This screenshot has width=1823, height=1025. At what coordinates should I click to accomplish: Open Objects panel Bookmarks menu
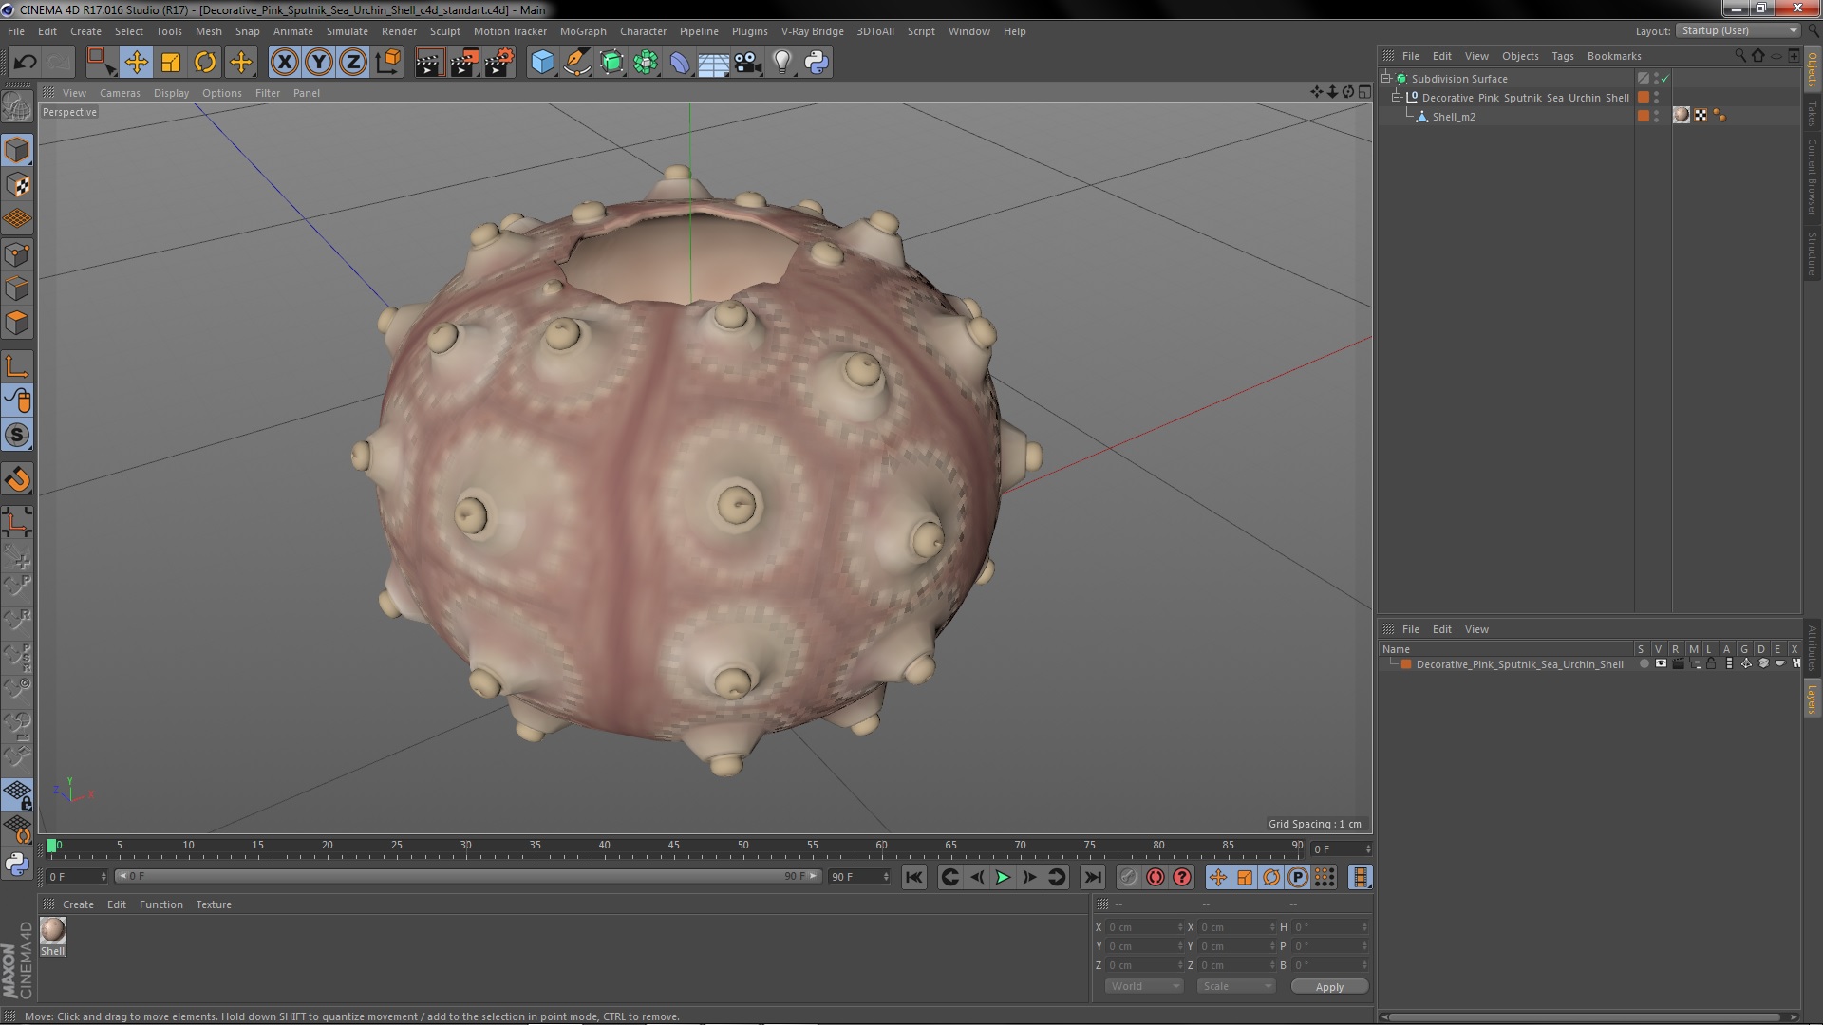click(1614, 56)
